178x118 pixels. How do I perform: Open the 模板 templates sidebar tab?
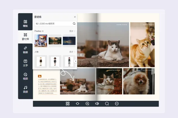click(x=25, y=23)
